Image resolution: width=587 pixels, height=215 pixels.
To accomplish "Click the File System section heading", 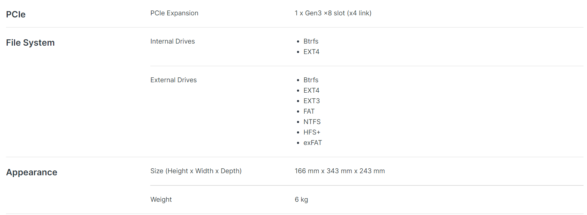I will pos(30,43).
